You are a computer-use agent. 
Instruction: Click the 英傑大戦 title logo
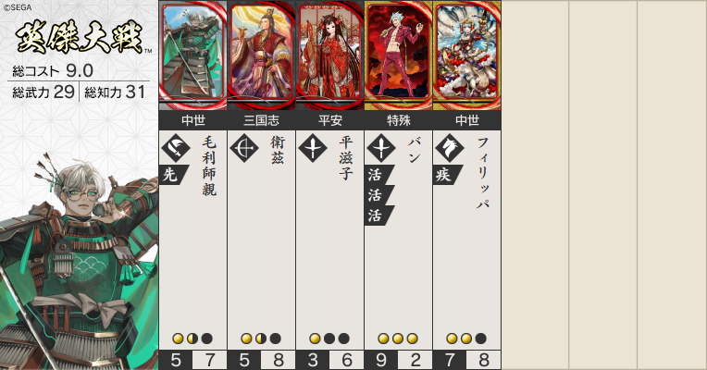80,38
